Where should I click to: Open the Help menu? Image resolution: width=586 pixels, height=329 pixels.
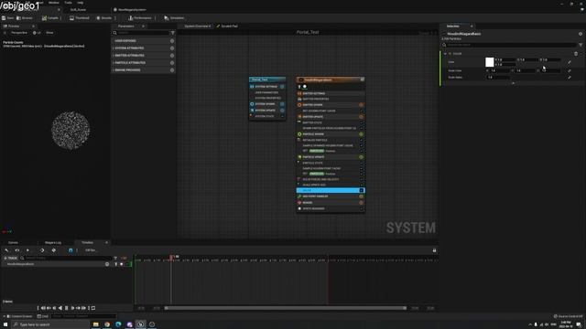point(80,2)
